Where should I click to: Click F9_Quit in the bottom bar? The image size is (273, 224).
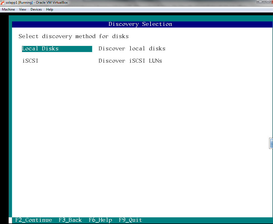pyautogui.click(x=131, y=220)
